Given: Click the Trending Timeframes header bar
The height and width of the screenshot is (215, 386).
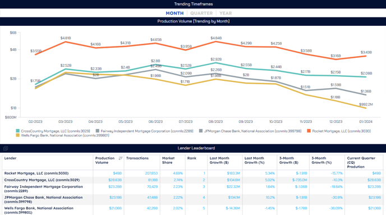Looking at the screenshot, I should coord(193,4).
